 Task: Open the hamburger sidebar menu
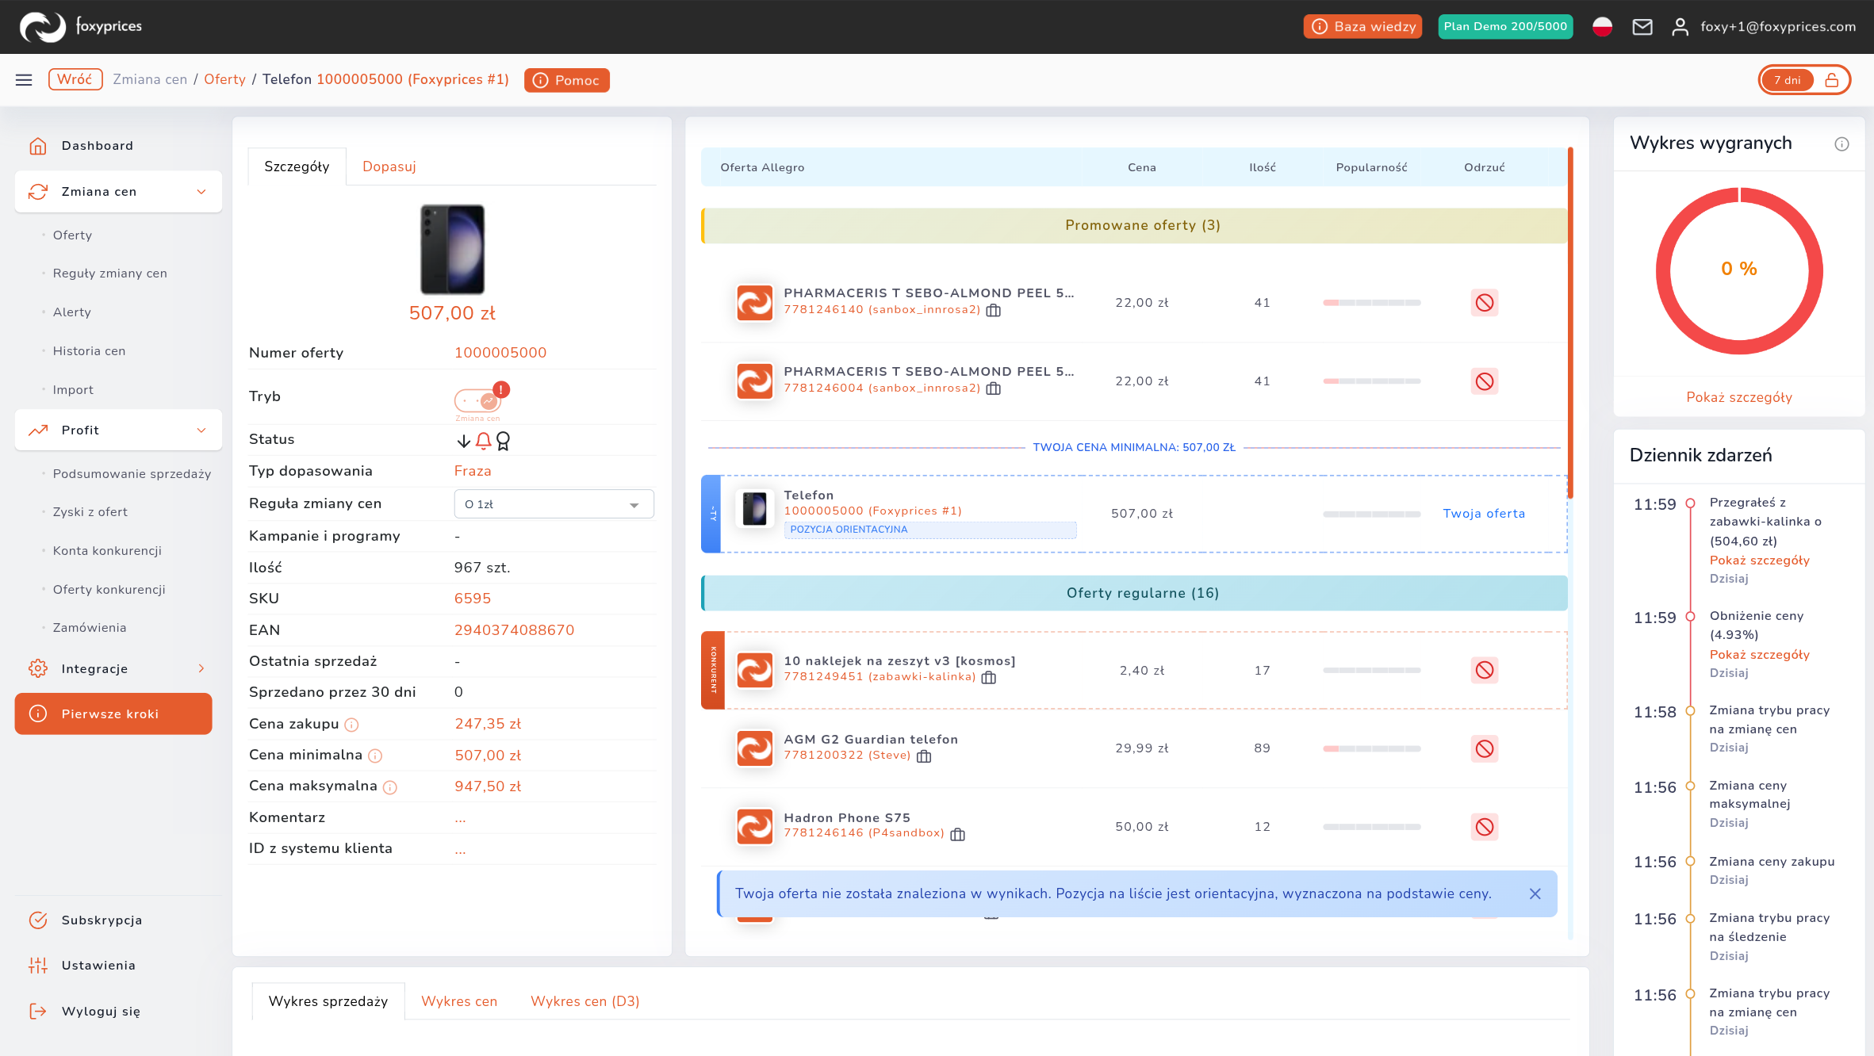[24, 80]
